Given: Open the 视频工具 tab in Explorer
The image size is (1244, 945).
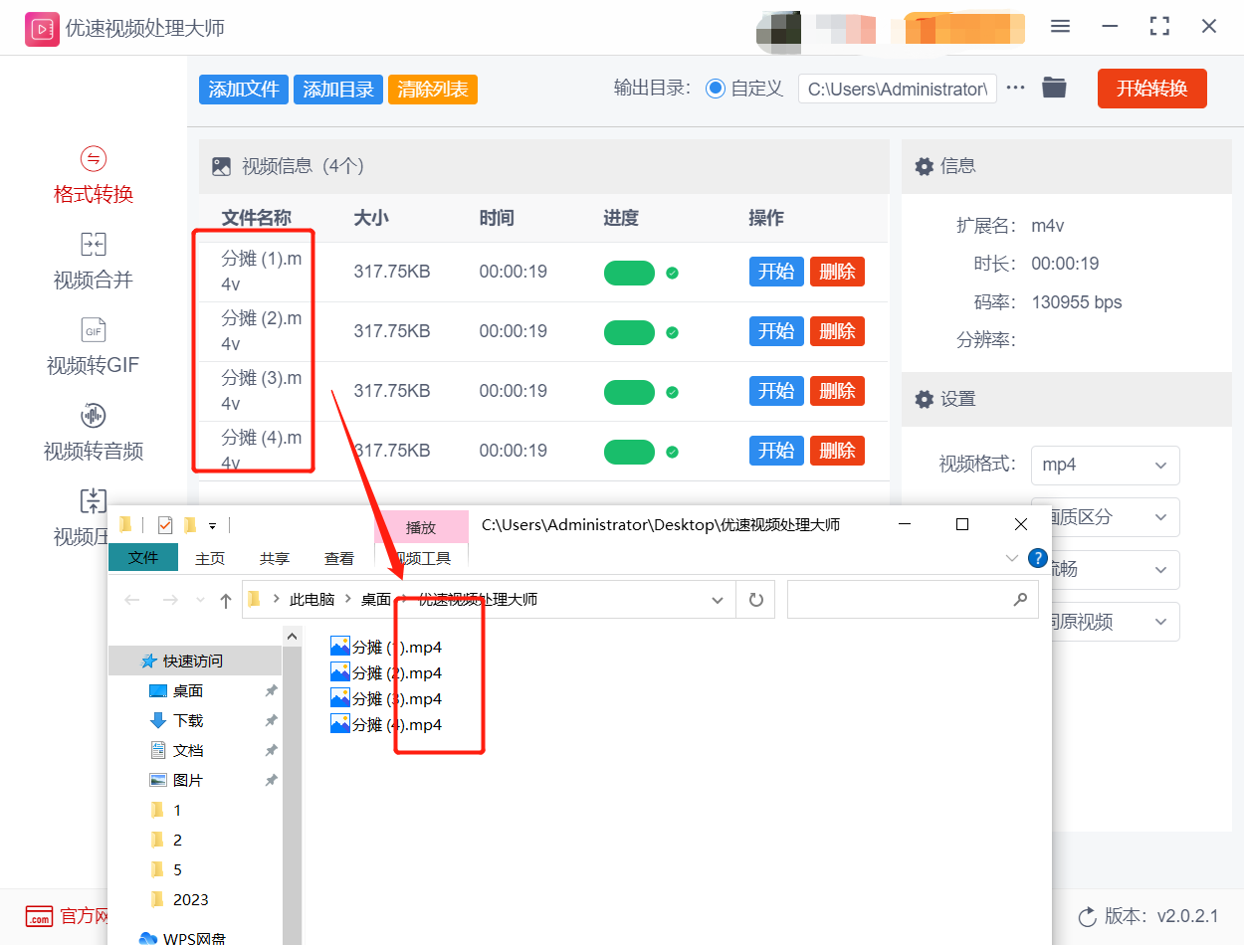Looking at the screenshot, I should coord(424,558).
